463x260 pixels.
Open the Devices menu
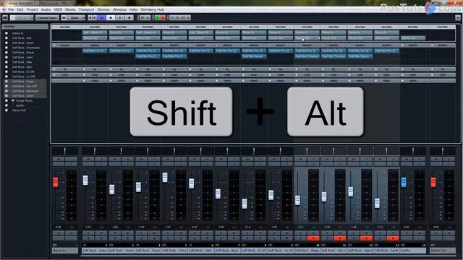103,9
